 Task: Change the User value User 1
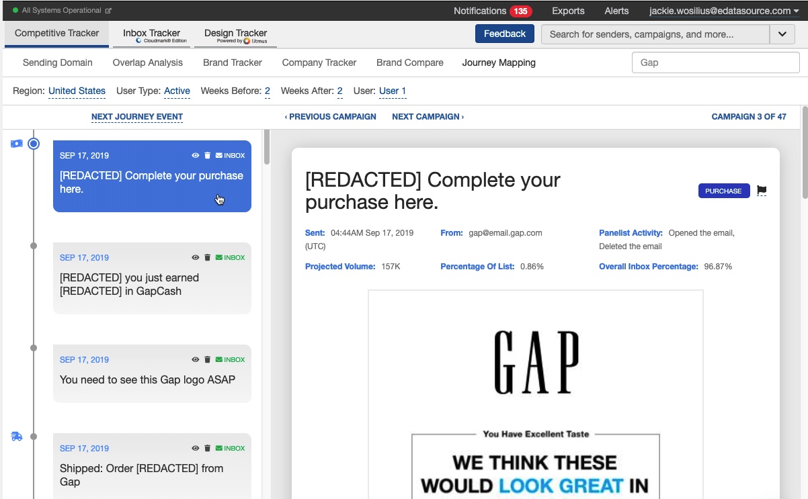click(393, 91)
